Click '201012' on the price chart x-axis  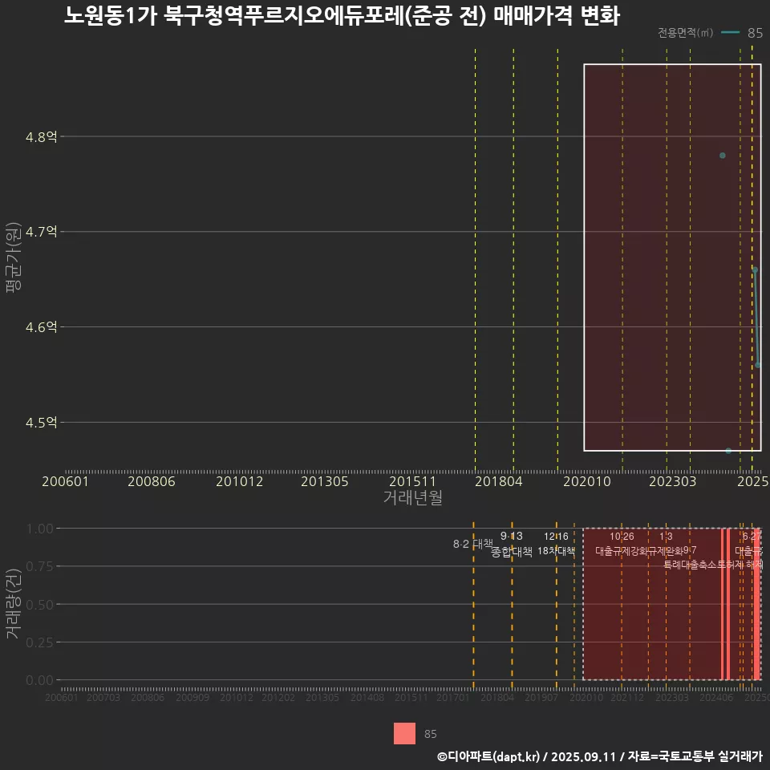point(240,481)
